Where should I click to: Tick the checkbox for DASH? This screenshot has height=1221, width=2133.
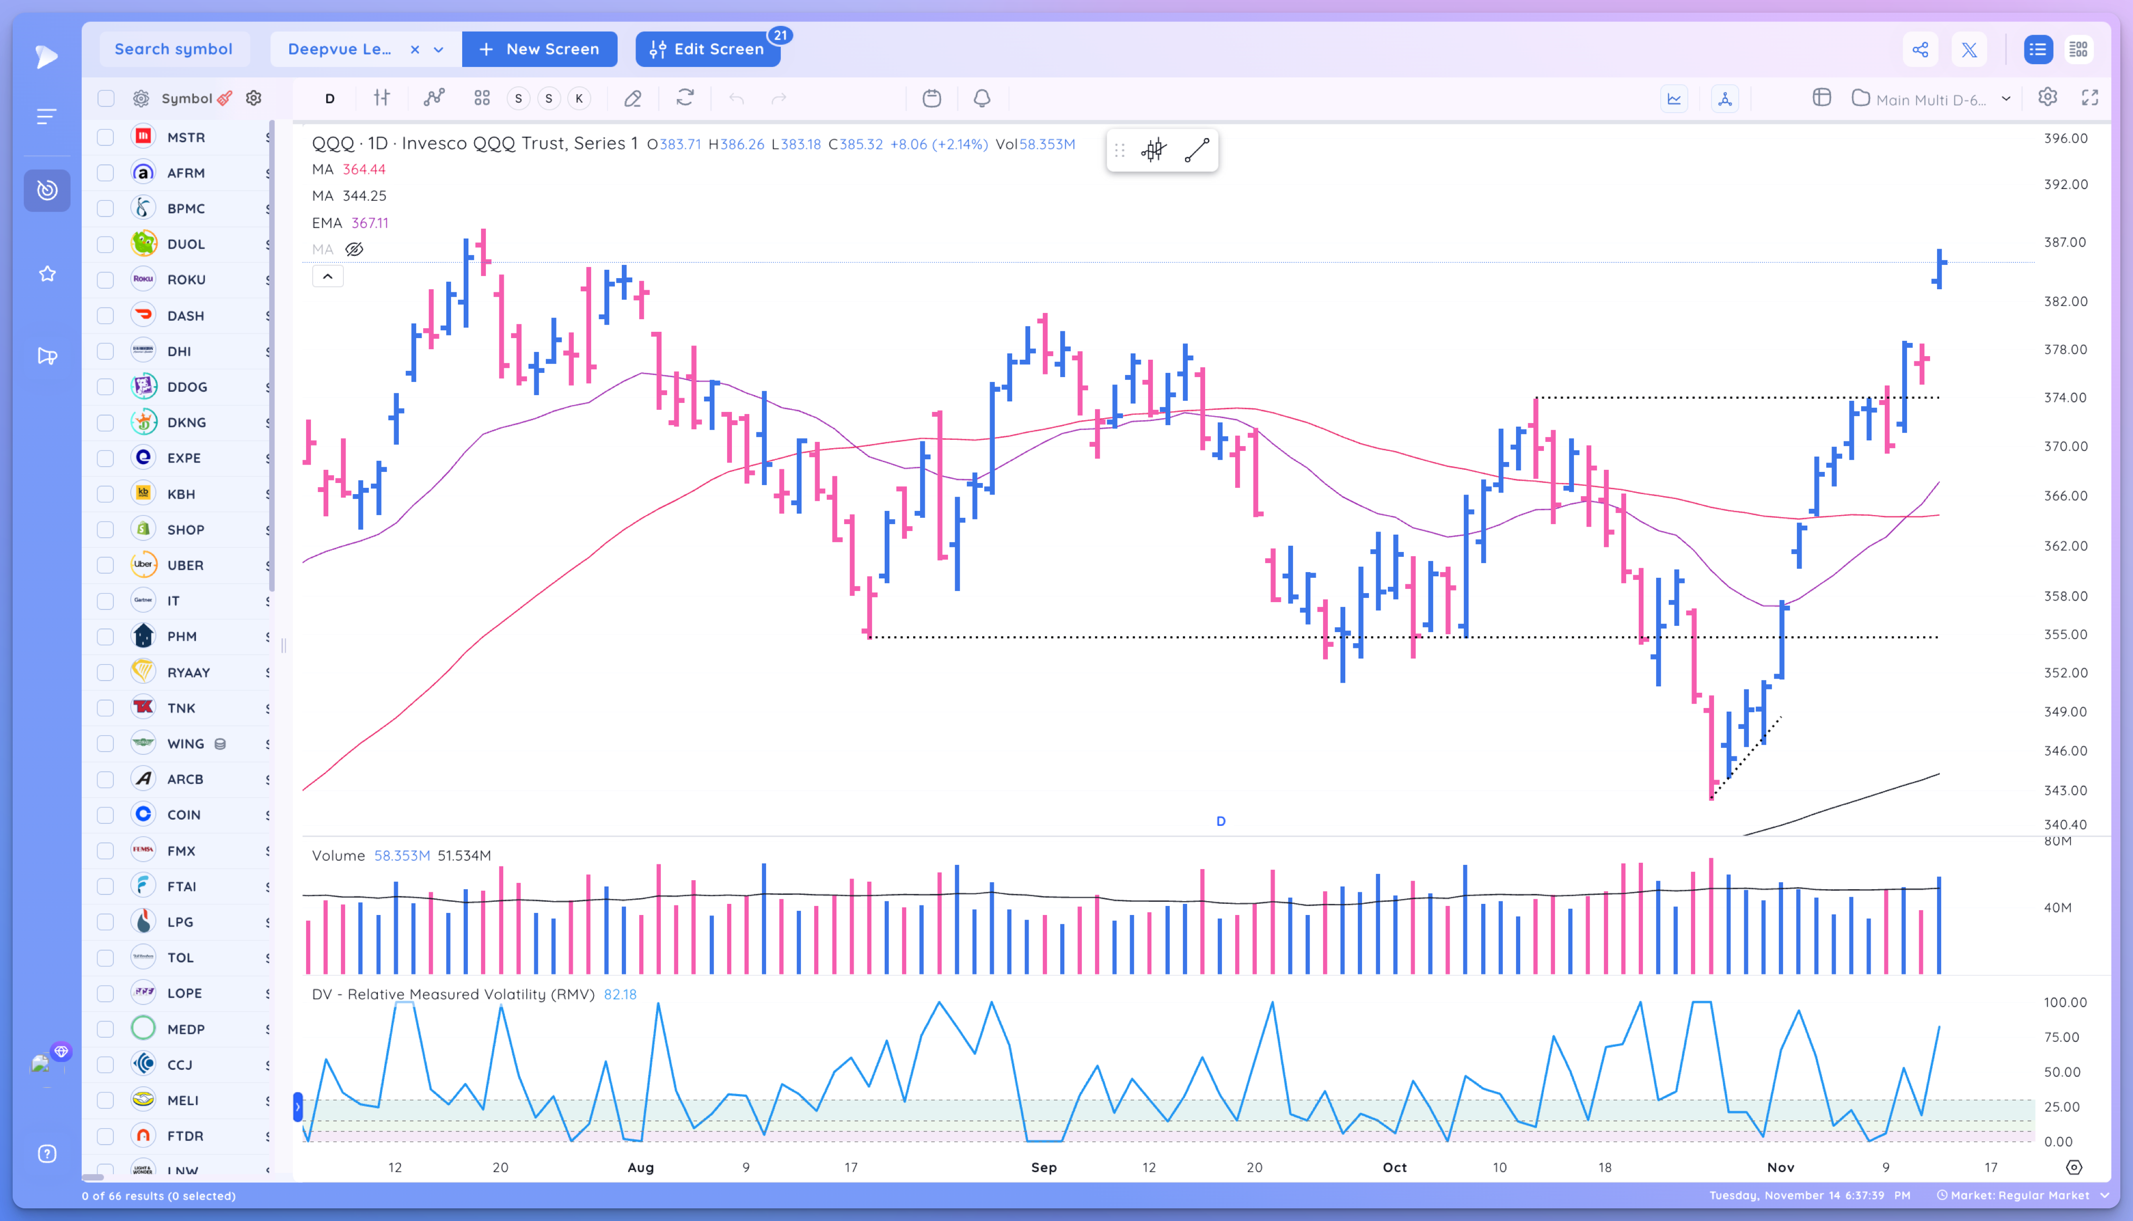(x=106, y=316)
